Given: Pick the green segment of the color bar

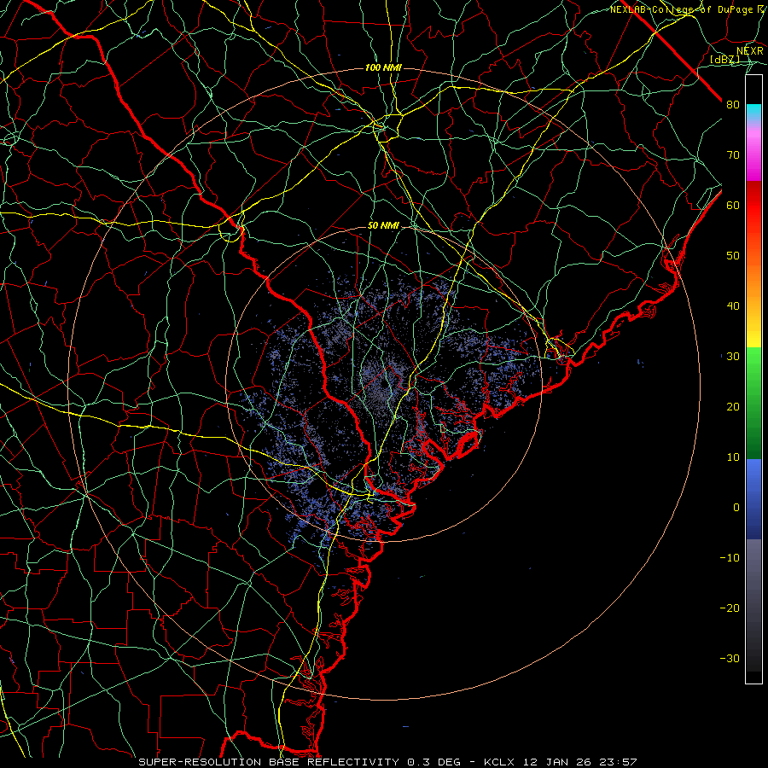Looking at the screenshot, I should [753, 403].
